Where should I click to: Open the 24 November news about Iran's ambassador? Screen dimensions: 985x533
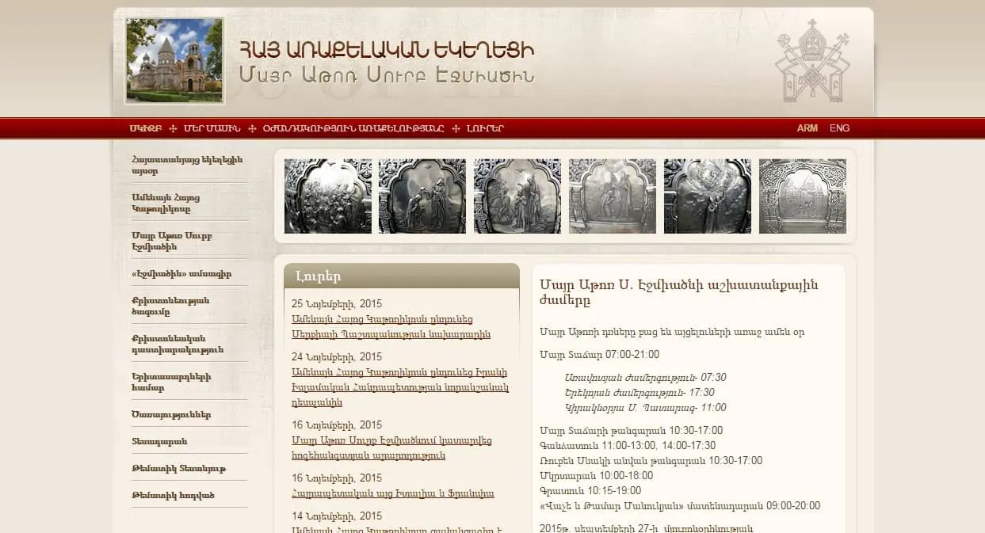[x=400, y=387]
